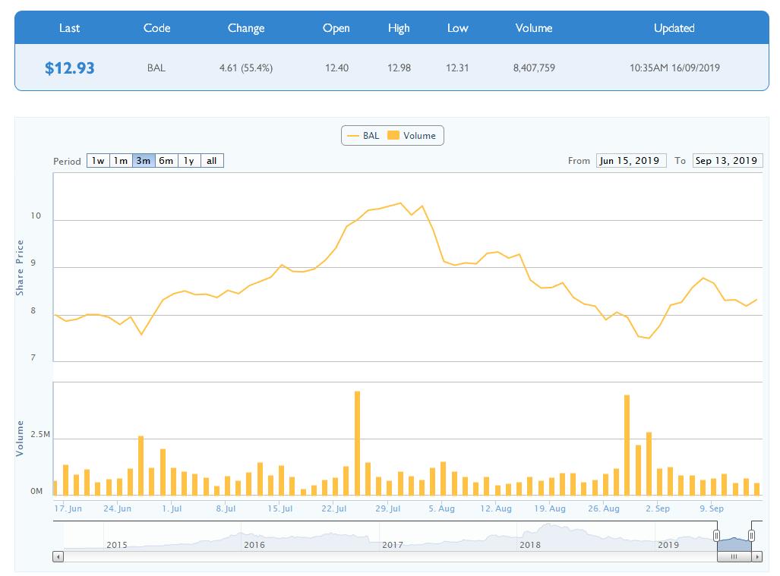The image size is (780, 576).
Task: Click the To date field
Action: point(727,161)
